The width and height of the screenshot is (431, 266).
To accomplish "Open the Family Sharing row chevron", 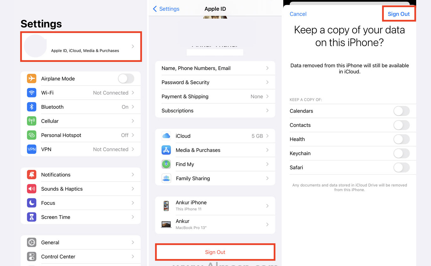I will coord(267,178).
